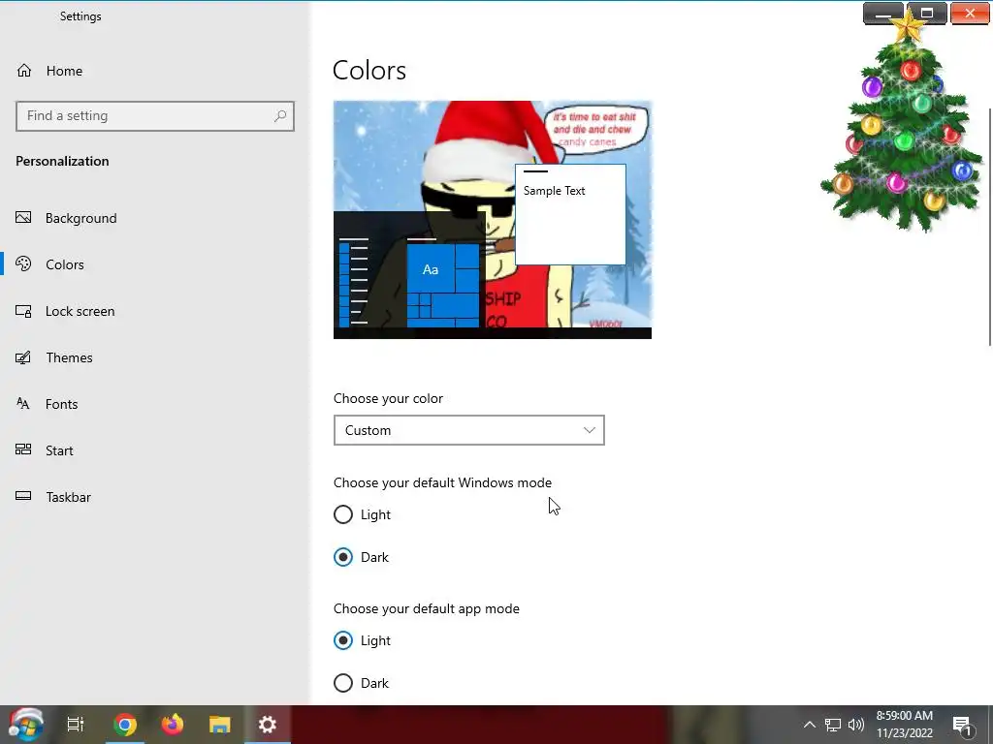Go to Background settings

point(81,218)
